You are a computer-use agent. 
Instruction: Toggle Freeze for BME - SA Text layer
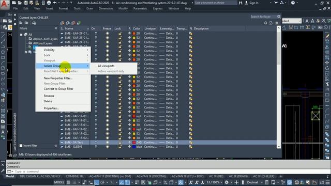click(x=107, y=143)
